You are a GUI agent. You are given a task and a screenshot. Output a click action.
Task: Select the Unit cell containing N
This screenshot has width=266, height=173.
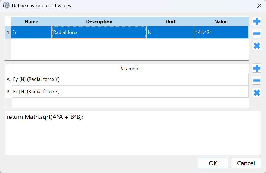(x=170, y=32)
